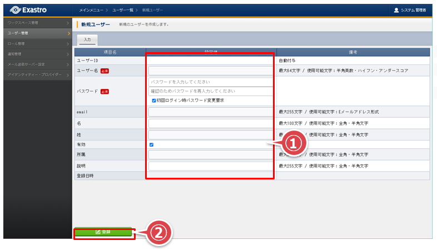The width and height of the screenshot is (437, 250).
Task: Click the 説明 input field
Action: click(x=211, y=166)
